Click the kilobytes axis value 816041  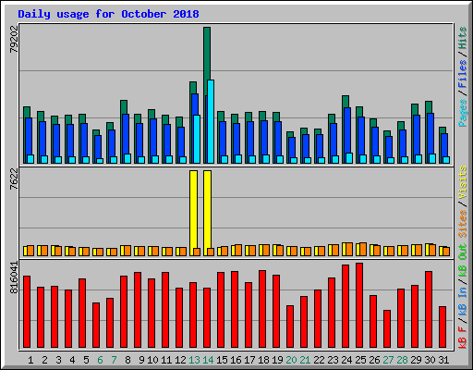click(14, 277)
